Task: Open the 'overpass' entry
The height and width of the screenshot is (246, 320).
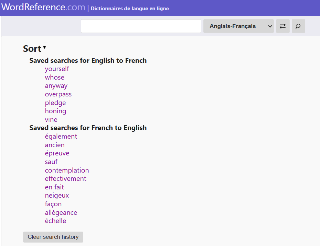Action: (58, 94)
